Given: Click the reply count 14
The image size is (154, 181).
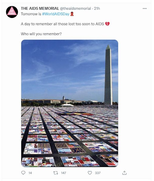Looking at the screenshot, I should pos(30,173).
